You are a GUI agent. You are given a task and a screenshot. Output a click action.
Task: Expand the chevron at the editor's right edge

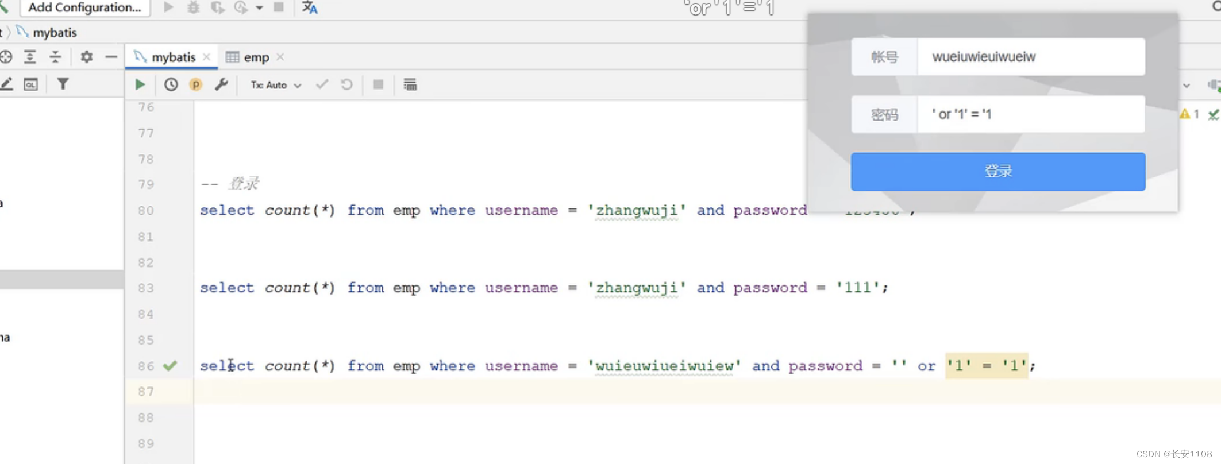pyautogui.click(x=1187, y=86)
